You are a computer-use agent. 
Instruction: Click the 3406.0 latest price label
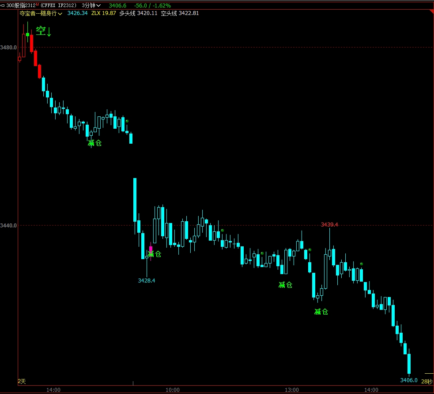click(409, 380)
